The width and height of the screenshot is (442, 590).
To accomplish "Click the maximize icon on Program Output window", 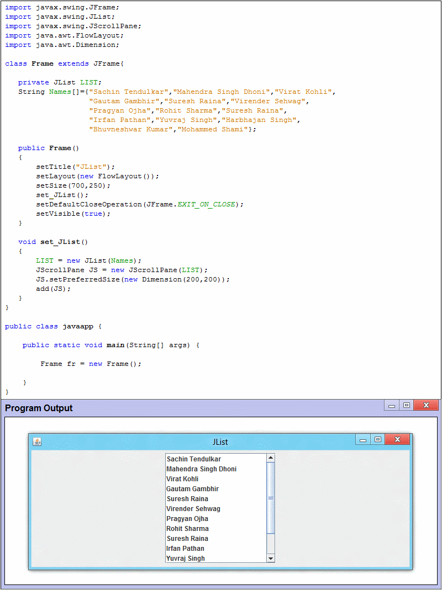I will pyautogui.click(x=406, y=405).
